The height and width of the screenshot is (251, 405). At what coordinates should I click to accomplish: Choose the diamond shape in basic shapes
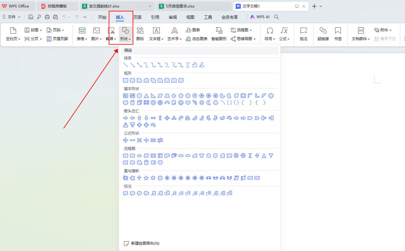coord(174,96)
